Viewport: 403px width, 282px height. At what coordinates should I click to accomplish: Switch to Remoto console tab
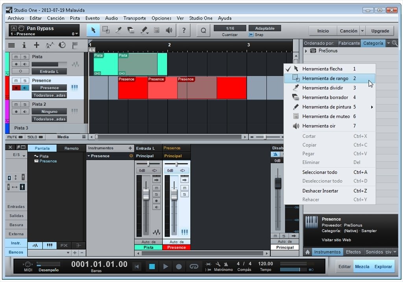(x=72, y=148)
